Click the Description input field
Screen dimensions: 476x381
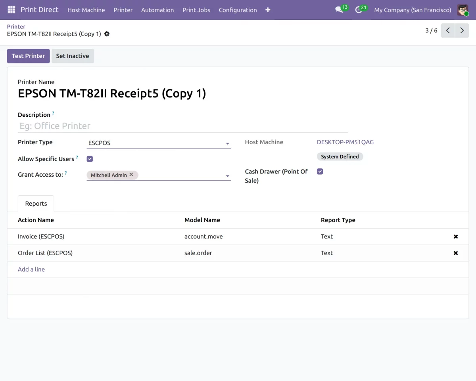(x=182, y=126)
